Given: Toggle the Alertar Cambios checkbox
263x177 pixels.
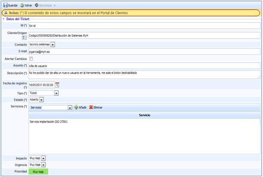Looking at the screenshot, I should point(31,58).
